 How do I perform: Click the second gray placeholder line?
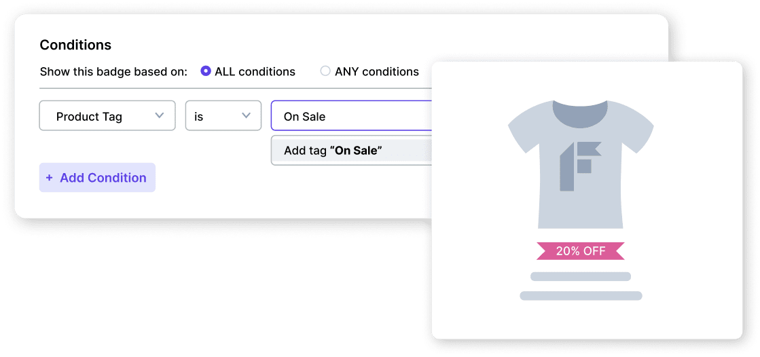581,296
